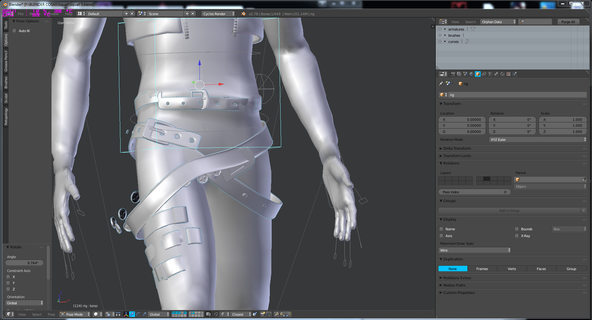Screen dimensions: 592x320
Task: Expand the Delta Transform panel
Action: [x=457, y=148]
